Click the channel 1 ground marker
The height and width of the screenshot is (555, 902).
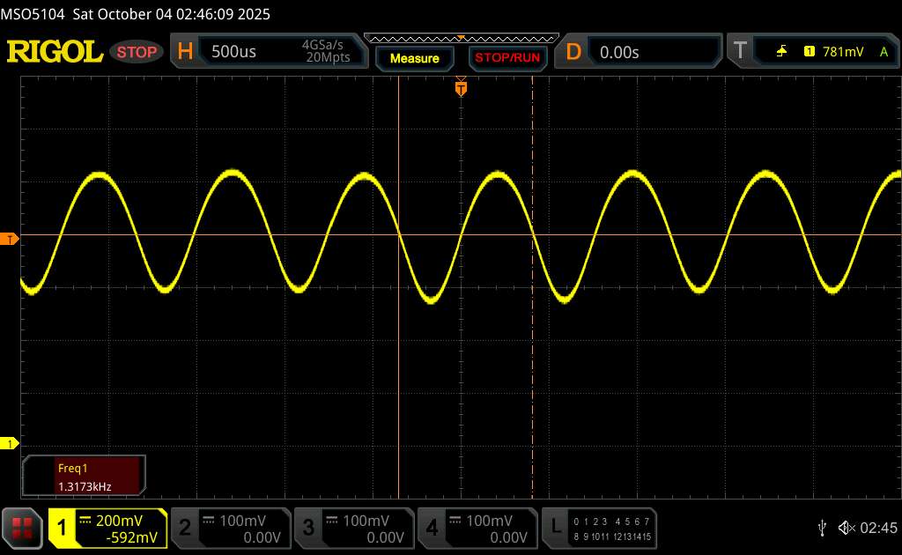[10, 443]
